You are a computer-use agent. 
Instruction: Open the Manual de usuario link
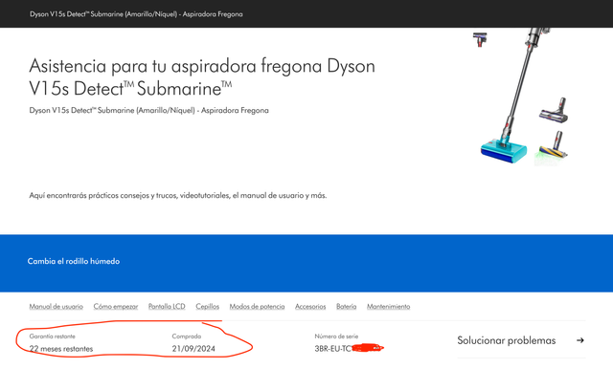tap(56, 307)
